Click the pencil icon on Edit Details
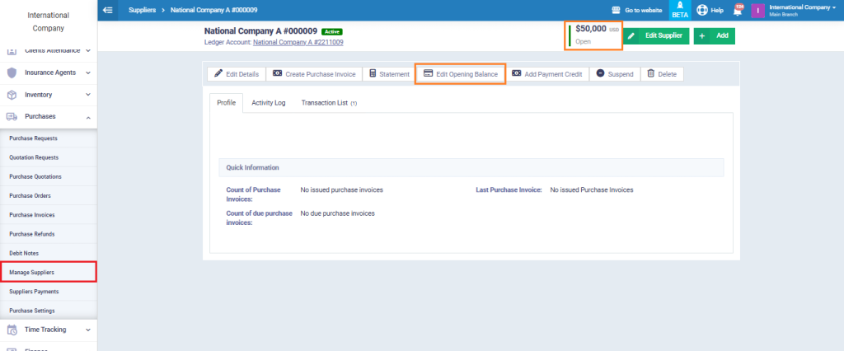 coord(218,74)
